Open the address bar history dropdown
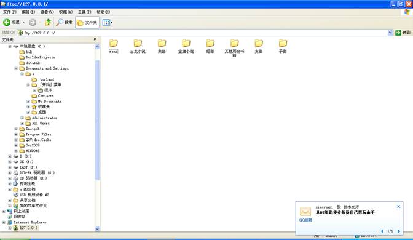This screenshot has height=240, width=413. point(390,33)
